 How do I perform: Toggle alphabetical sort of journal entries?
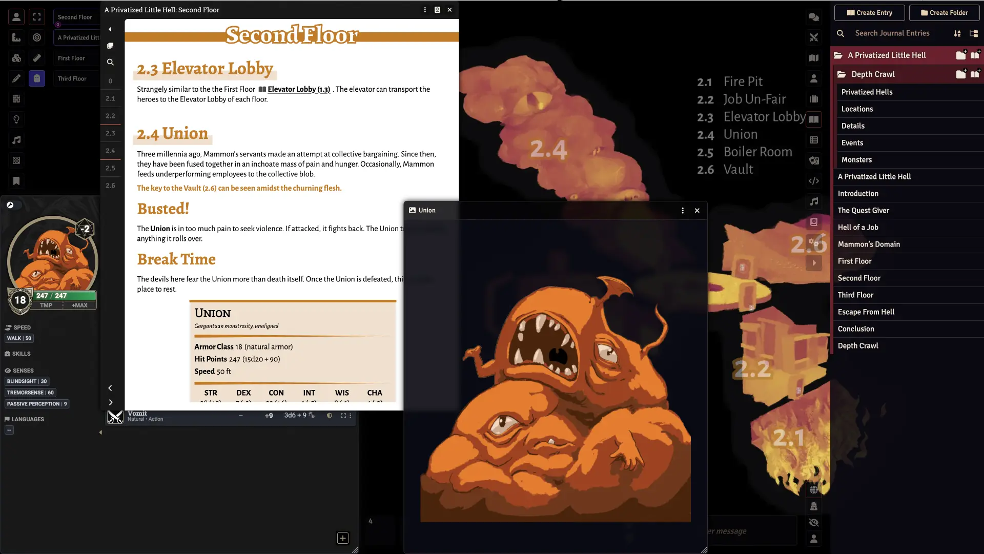point(957,33)
